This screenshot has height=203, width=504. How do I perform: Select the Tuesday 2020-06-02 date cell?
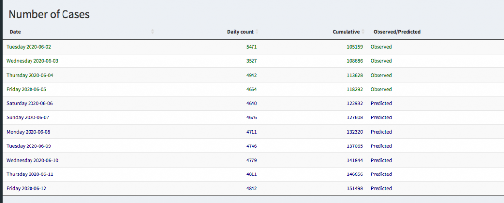click(29, 47)
